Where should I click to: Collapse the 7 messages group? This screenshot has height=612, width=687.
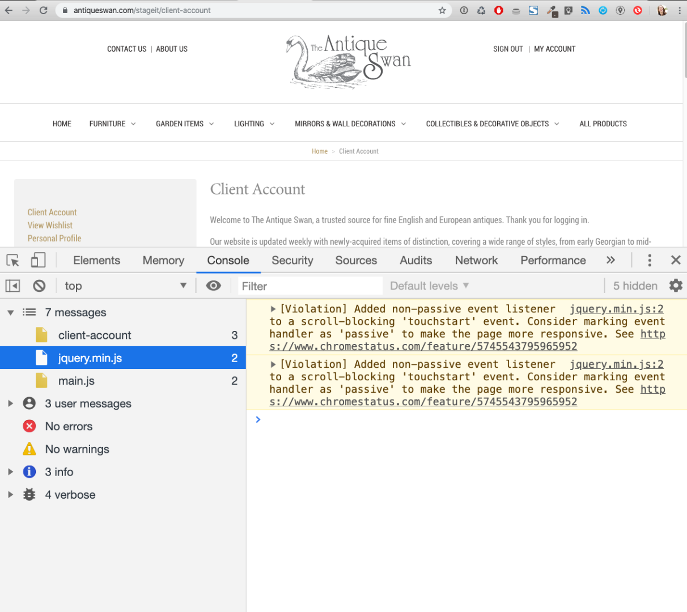tap(10, 312)
